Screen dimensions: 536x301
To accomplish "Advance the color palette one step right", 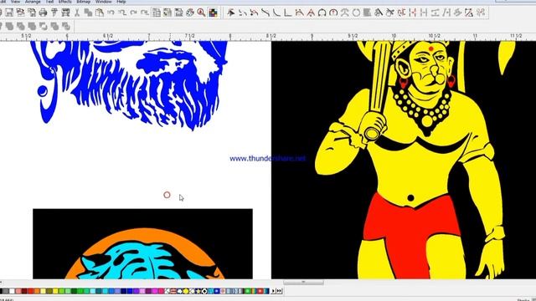I will click(x=273, y=291).
